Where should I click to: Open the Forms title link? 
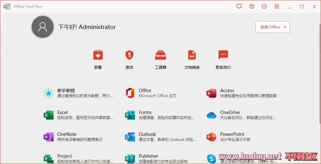click(x=145, y=113)
